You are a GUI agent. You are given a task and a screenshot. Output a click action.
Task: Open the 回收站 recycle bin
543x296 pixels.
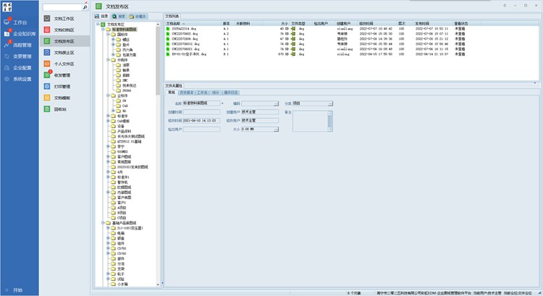click(60, 109)
